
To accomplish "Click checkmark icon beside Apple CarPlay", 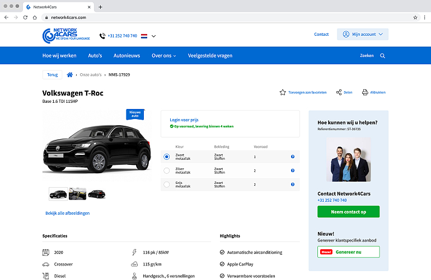I will [222, 264].
